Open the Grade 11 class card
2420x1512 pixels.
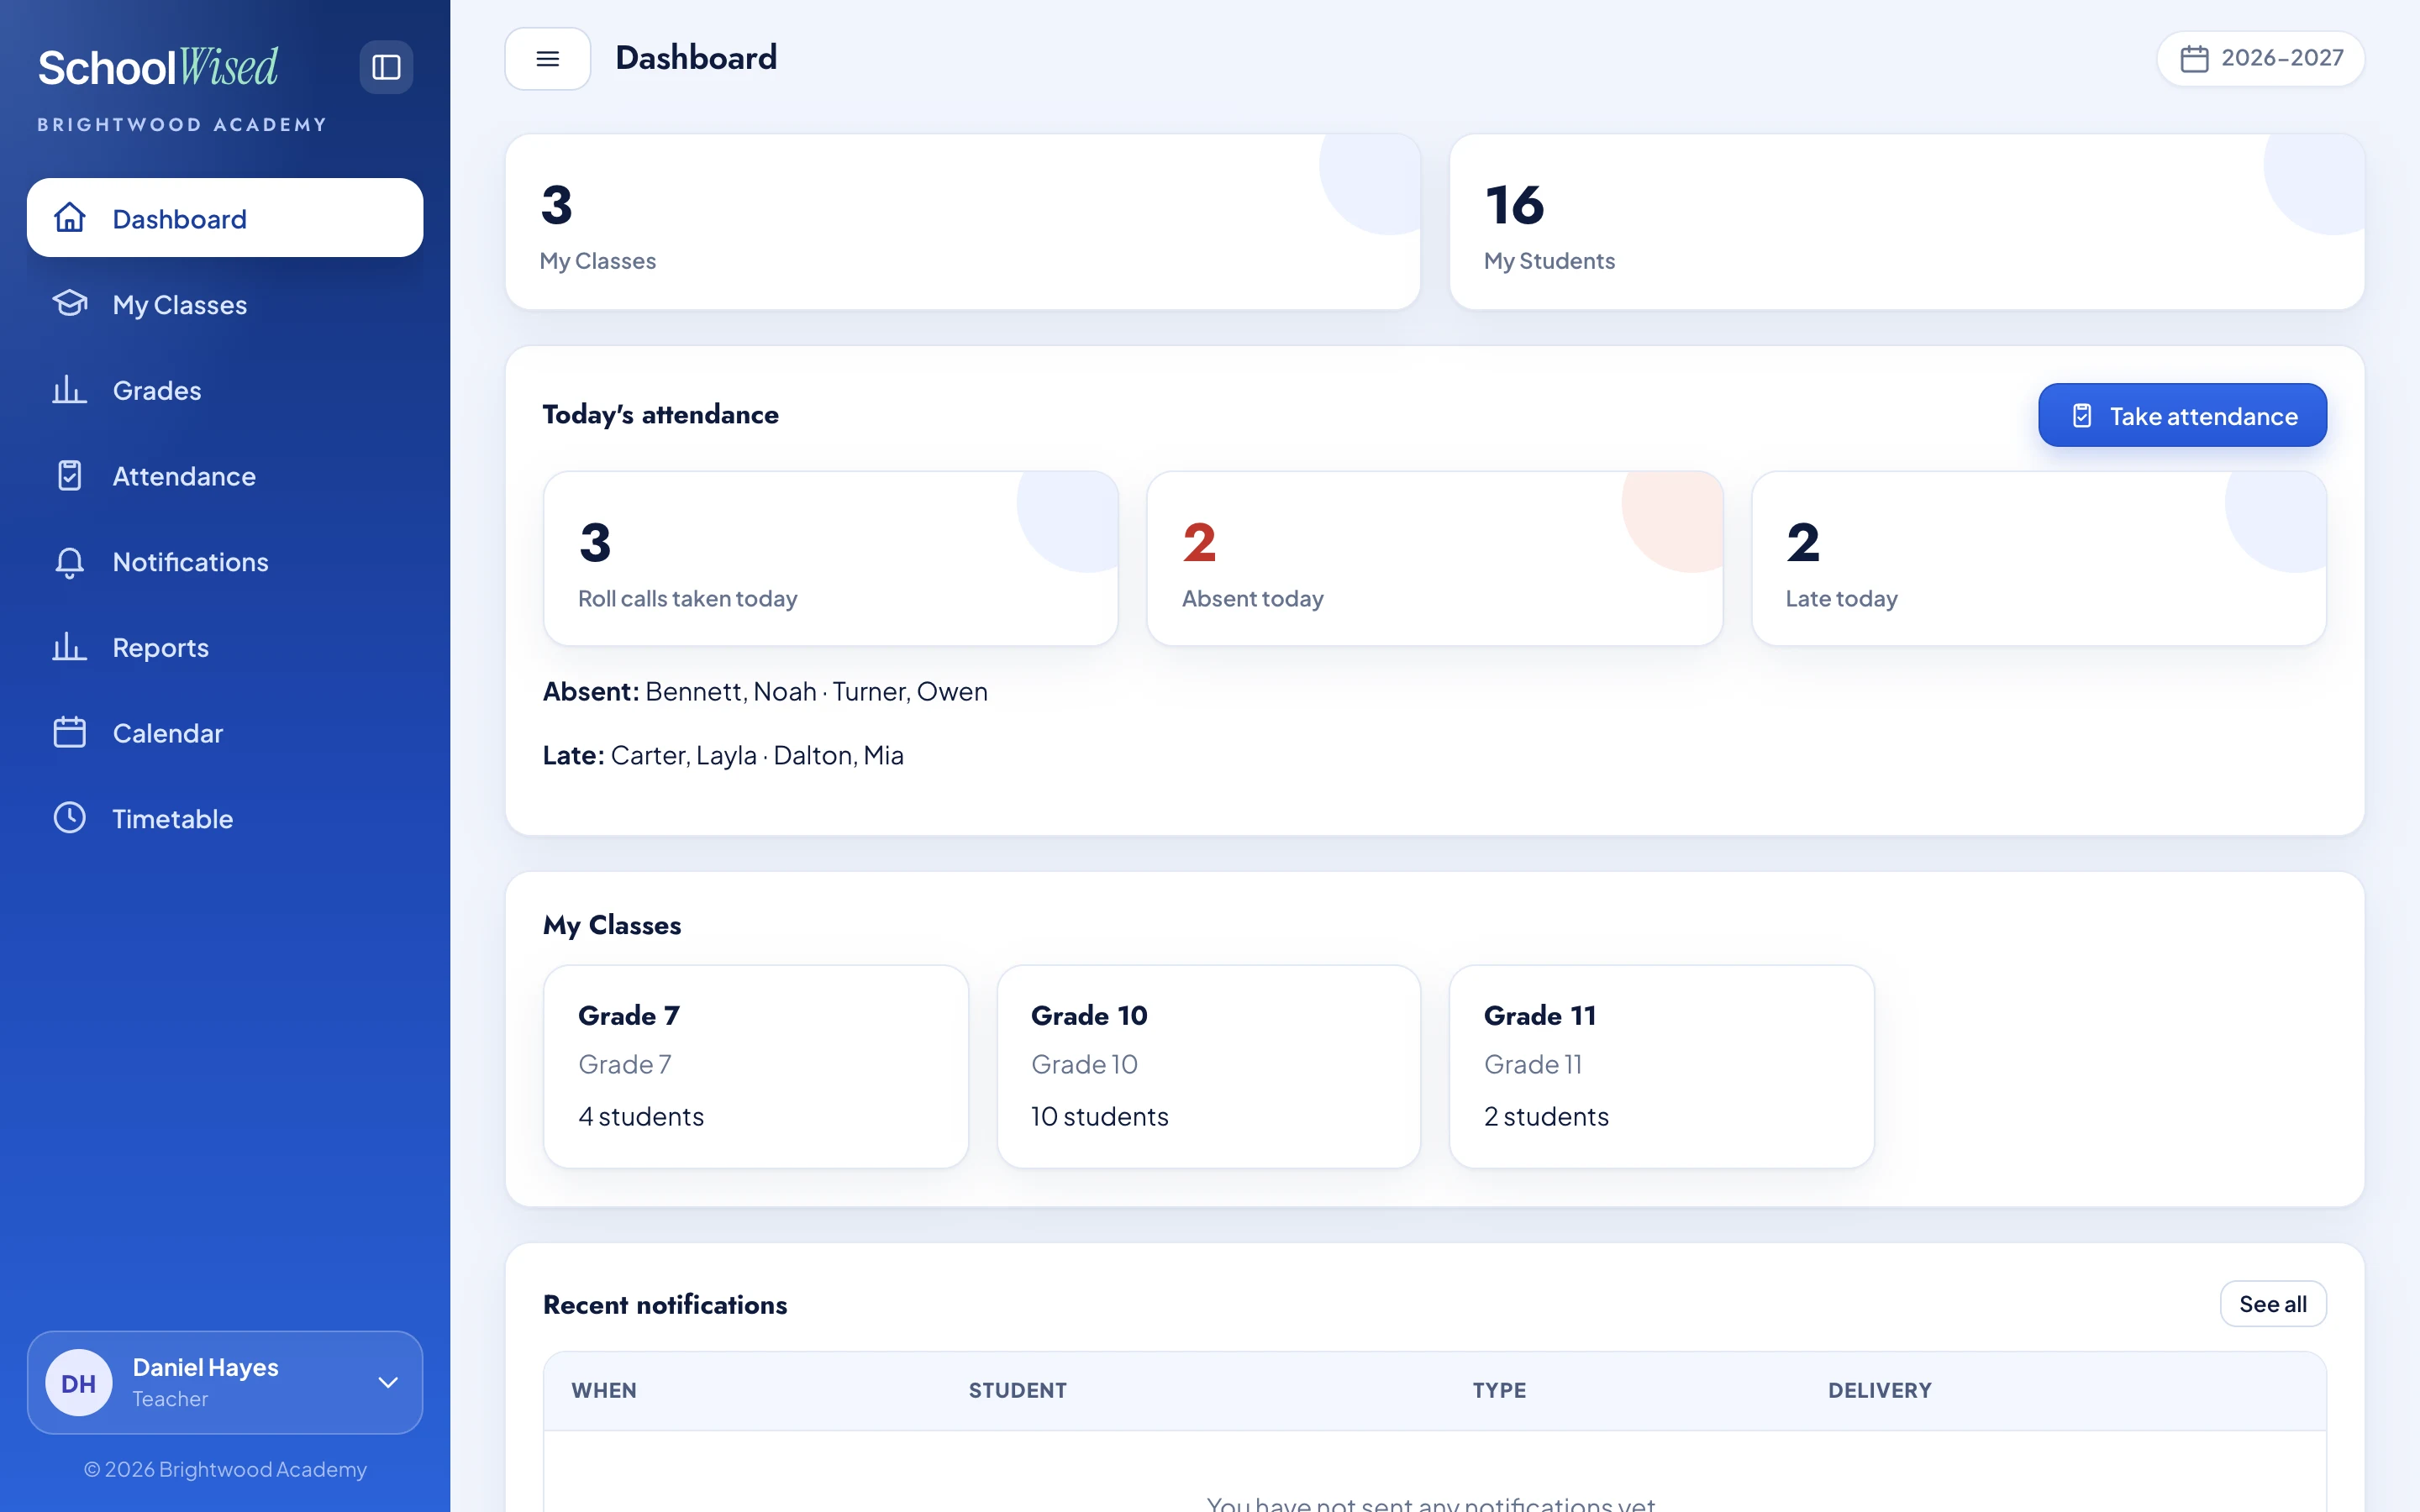[1662, 1066]
